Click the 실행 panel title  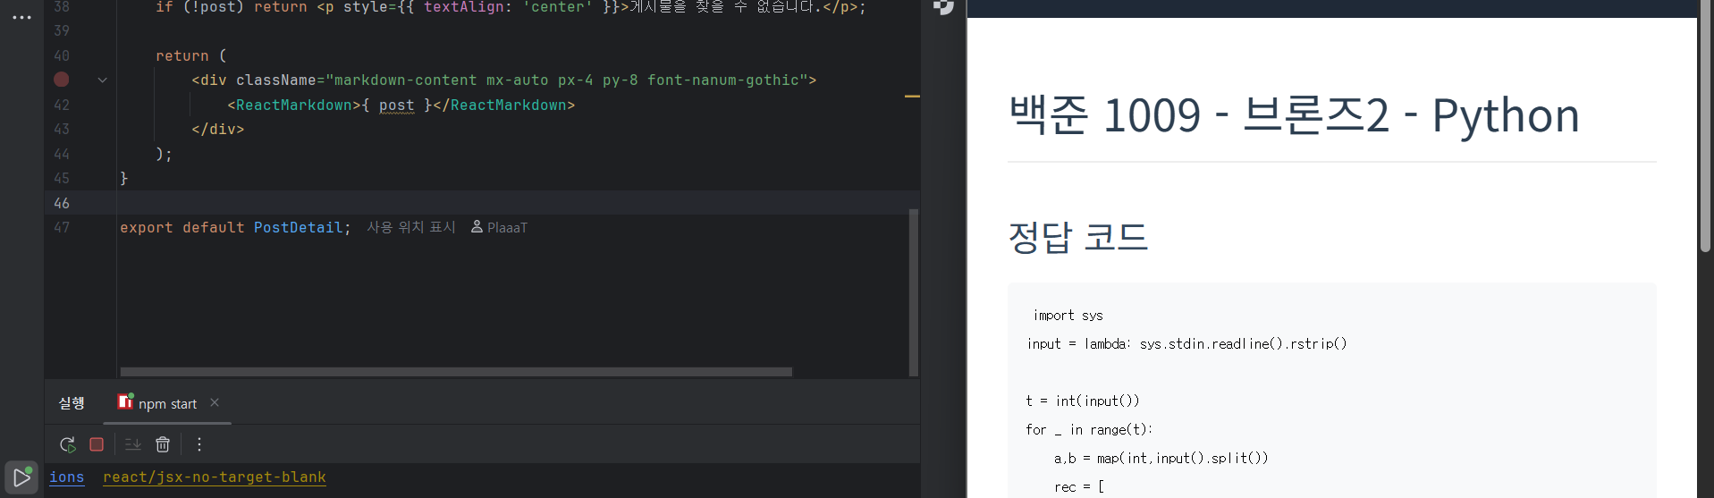72,404
